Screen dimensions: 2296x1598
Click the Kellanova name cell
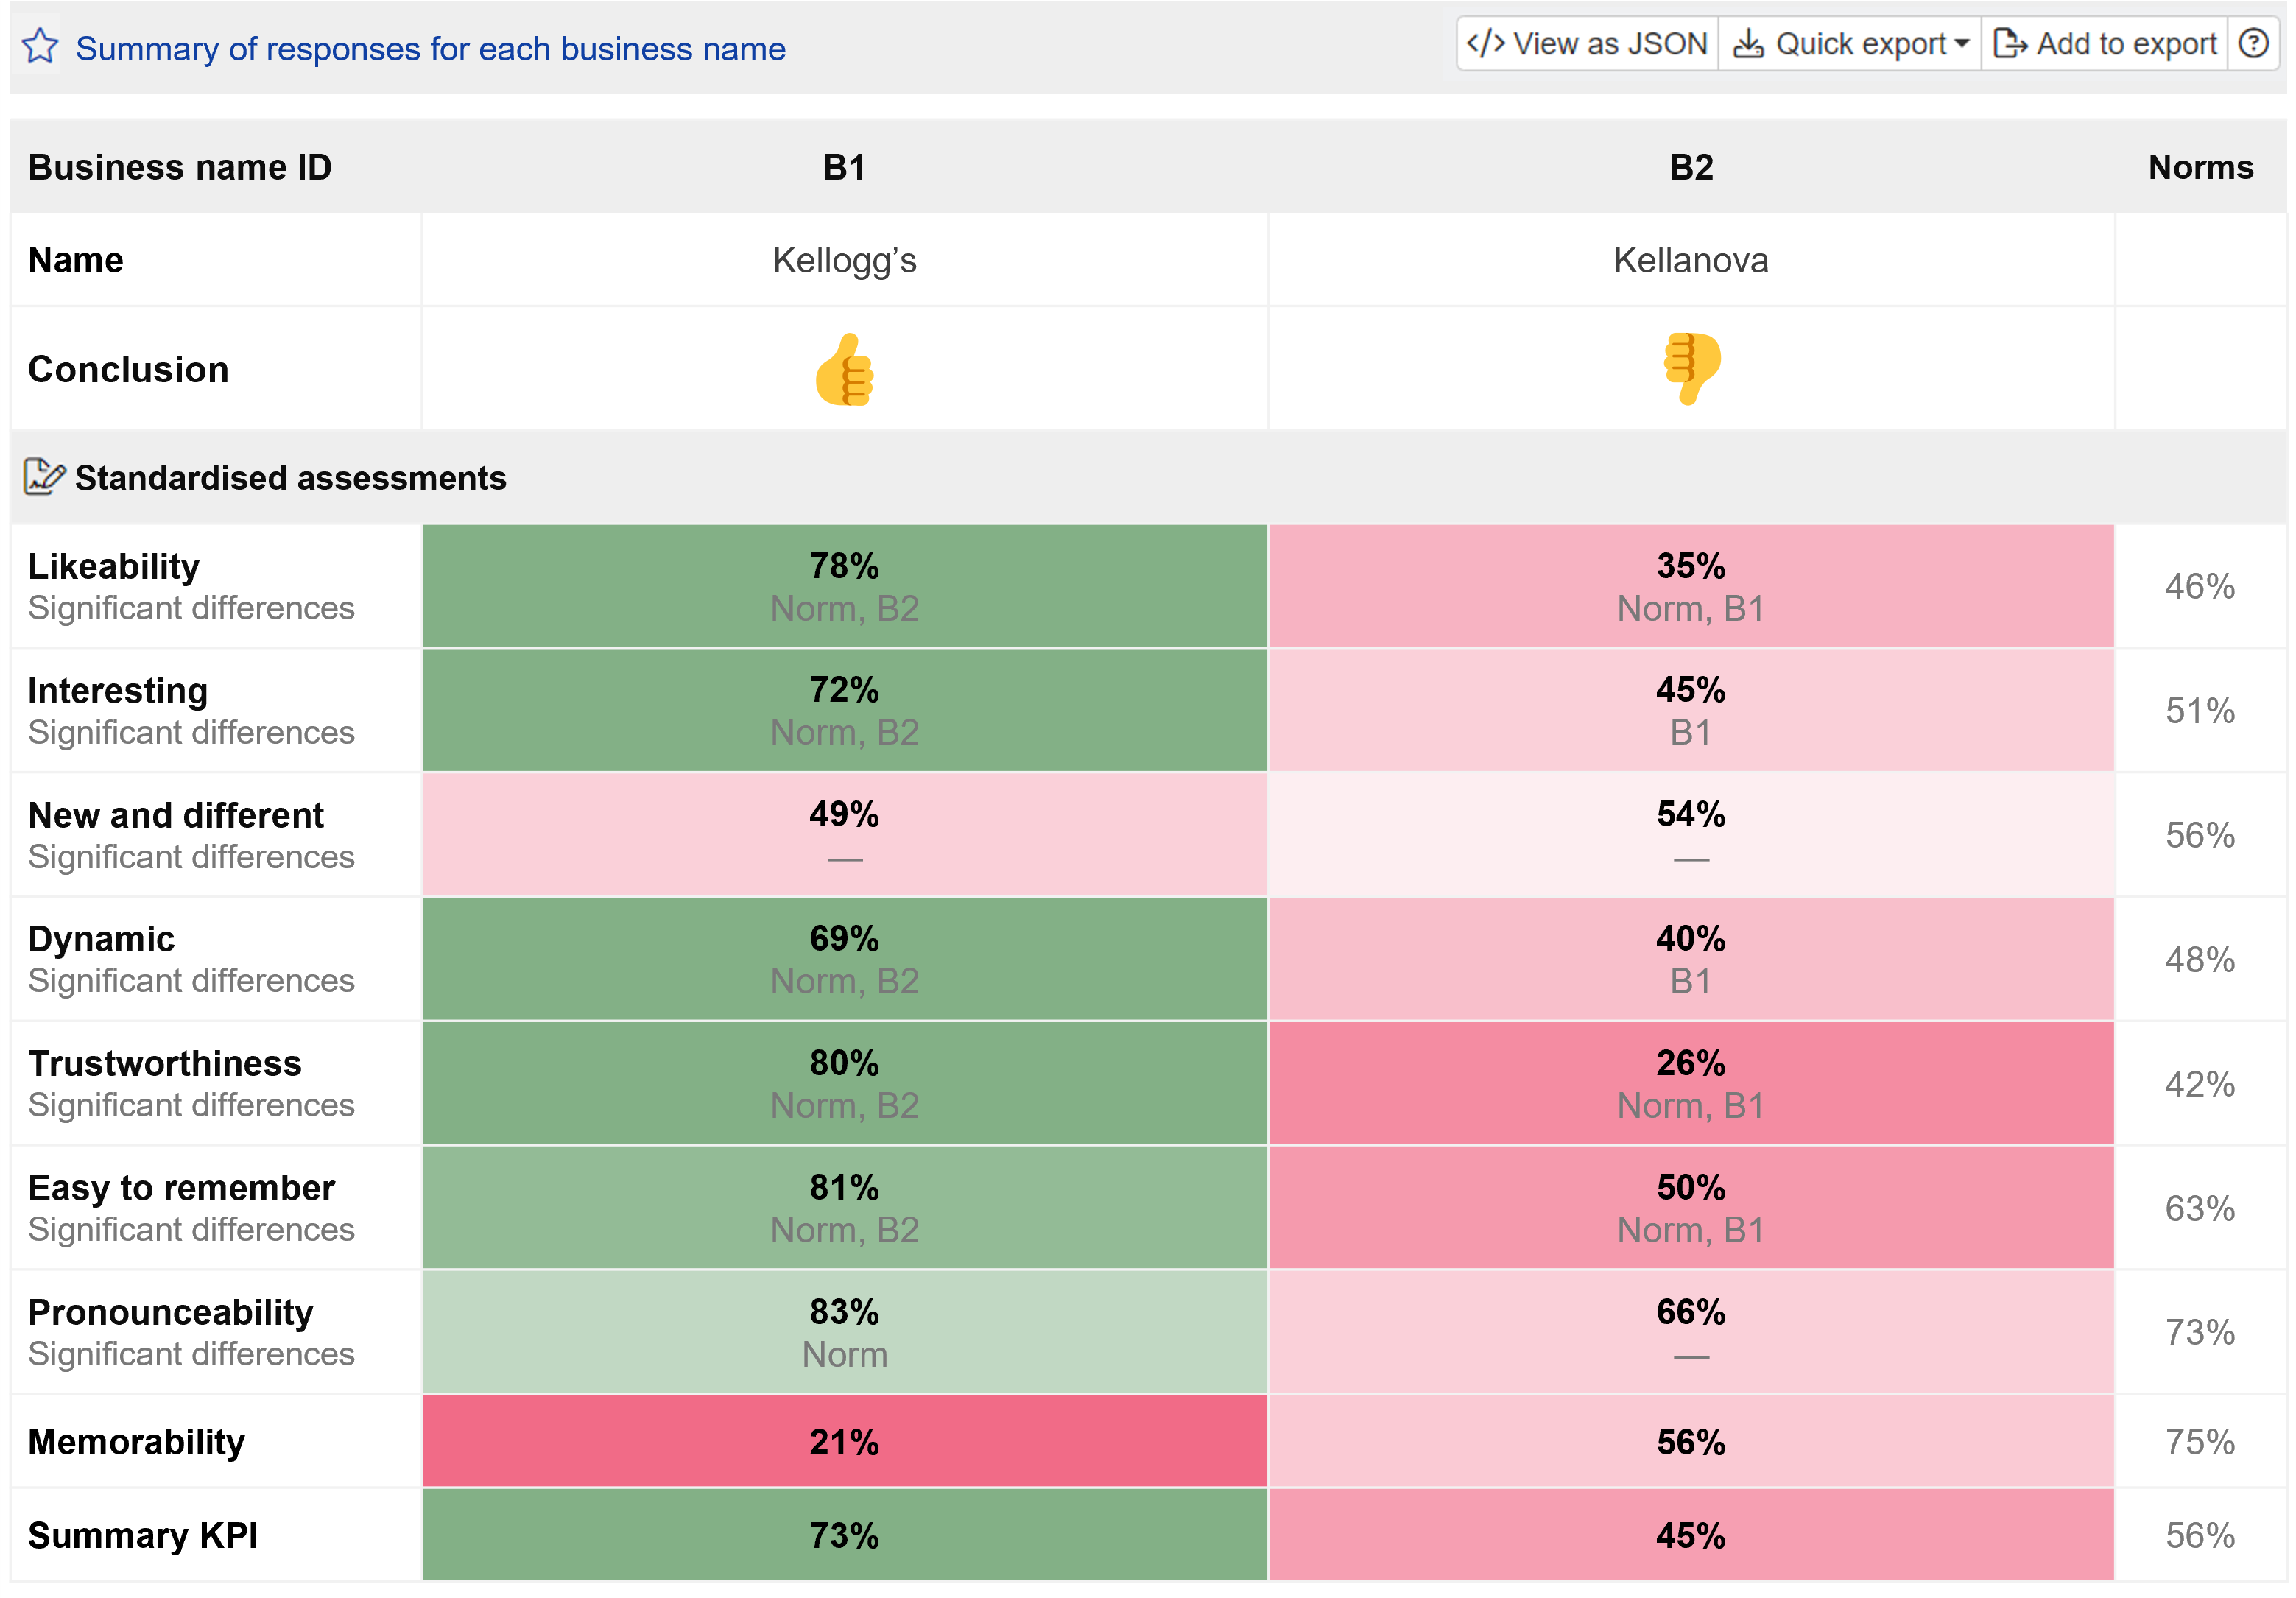pyautogui.click(x=1691, y=260)
